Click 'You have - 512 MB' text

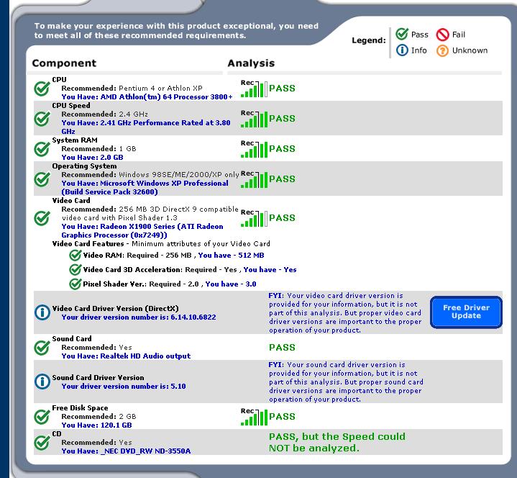coord(231,255)
